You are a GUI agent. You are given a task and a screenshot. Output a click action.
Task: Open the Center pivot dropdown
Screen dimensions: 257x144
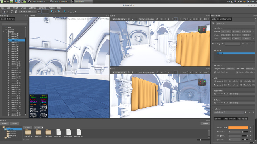(x=23, y=11)
